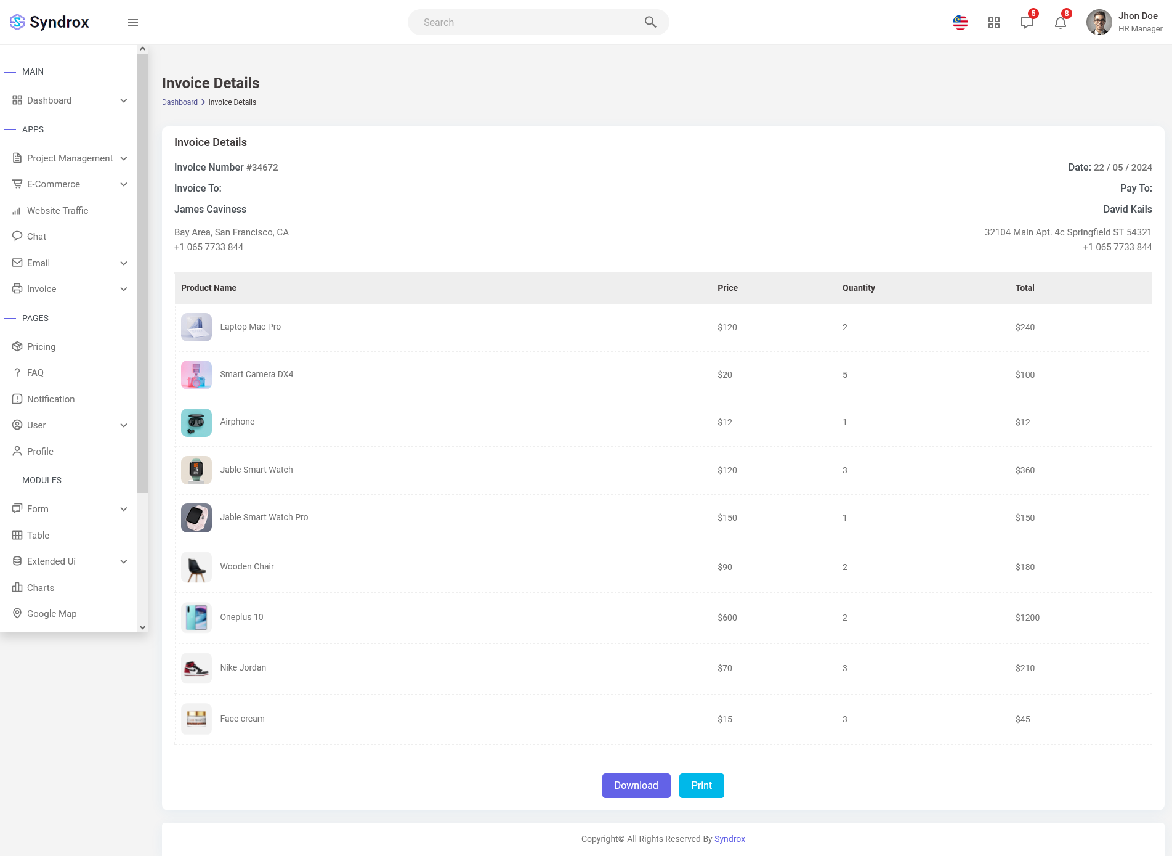Click the Download button
This screenshot has height=856, width=1172.
coord(636,786)
